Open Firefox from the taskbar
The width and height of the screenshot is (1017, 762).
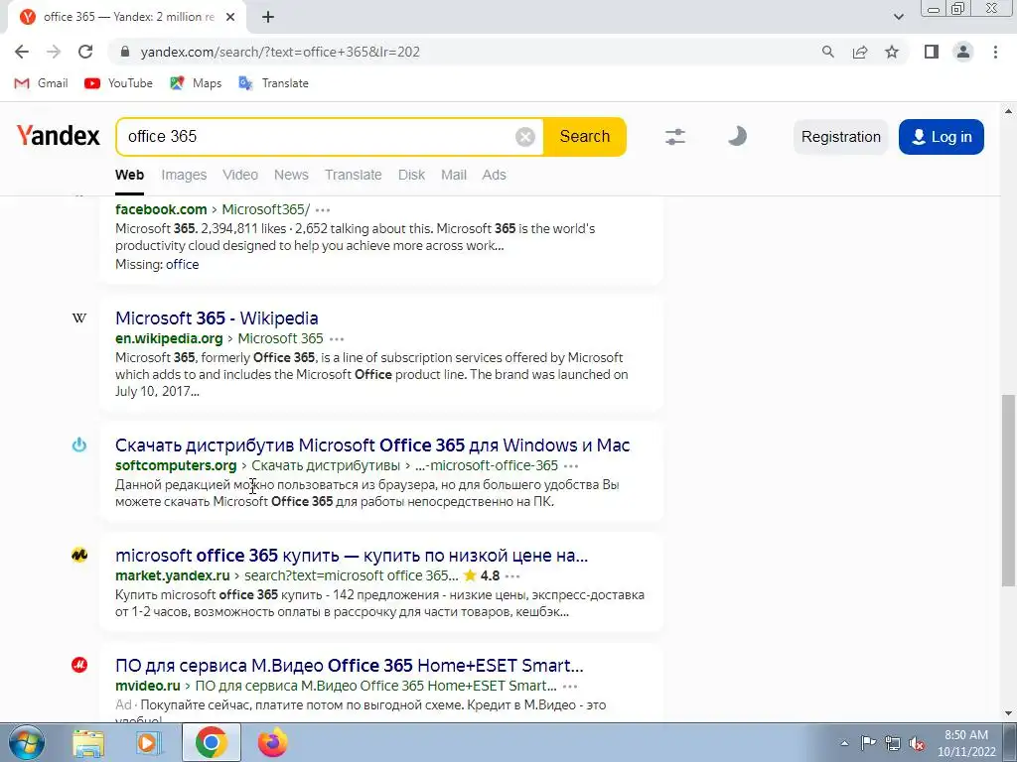coord(272,742)
